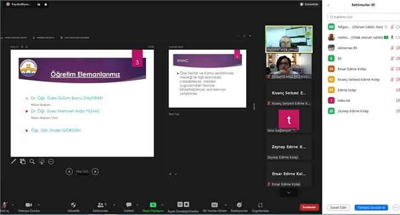Pause the presenter view timer
The height and width of the screenshot is (215, 400).
tap(22, 47)
